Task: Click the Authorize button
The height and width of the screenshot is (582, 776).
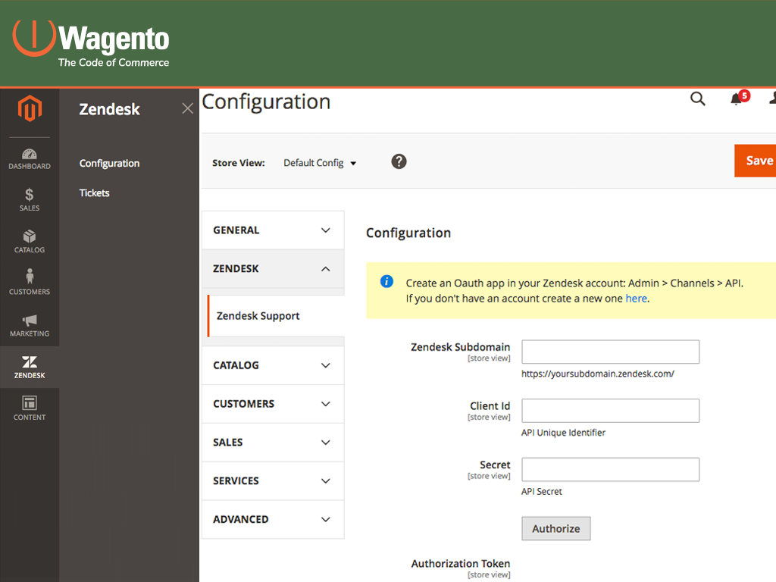Action: pyautogui.click(x=555, y=528)
